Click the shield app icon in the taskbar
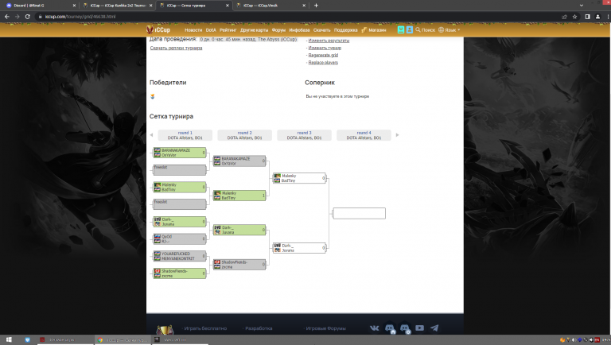 pyautogui.click(x=27, y=339)
